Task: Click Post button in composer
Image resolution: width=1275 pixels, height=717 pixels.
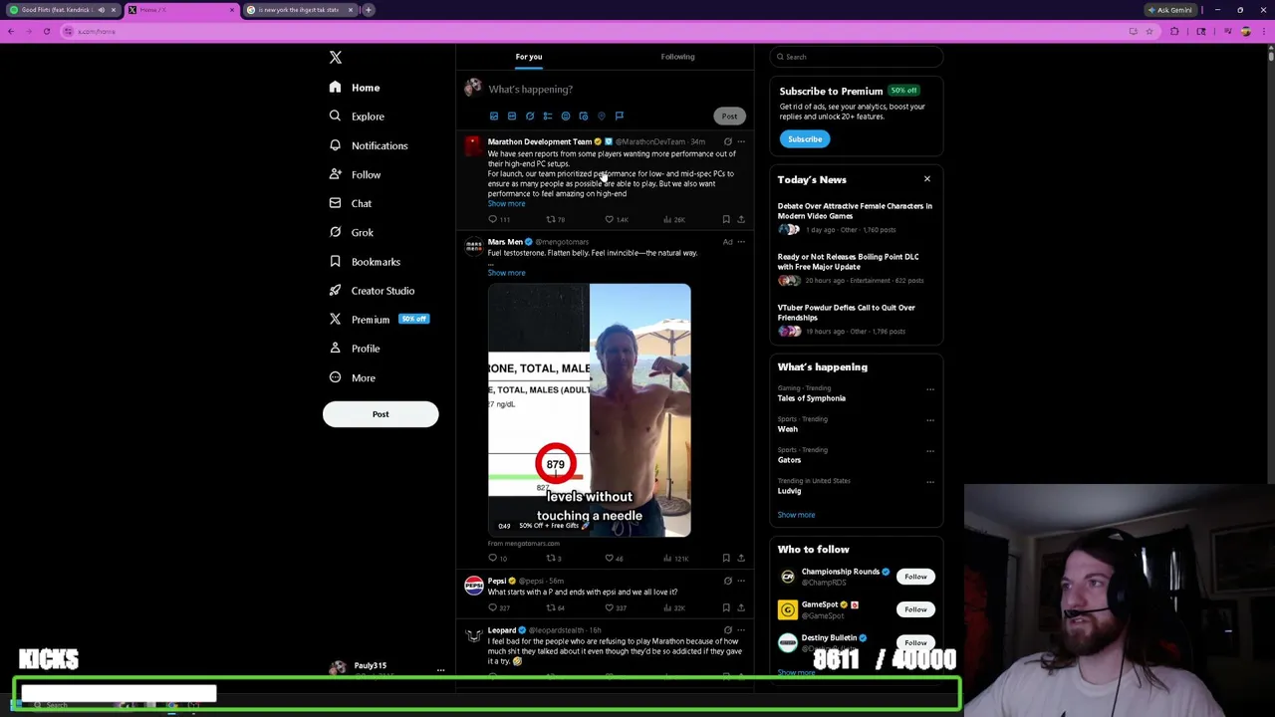Action: coord(729,117)
